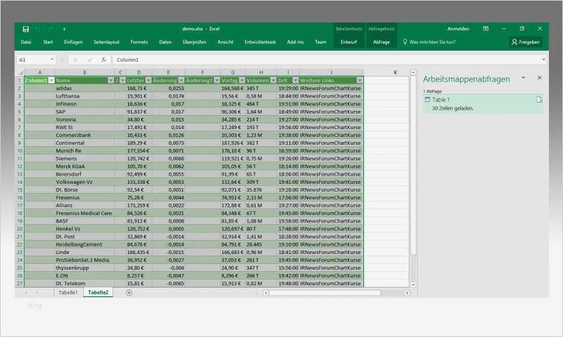Open quick access toolbar customize arrow
563x337 pixels.
tap(64, 29)
